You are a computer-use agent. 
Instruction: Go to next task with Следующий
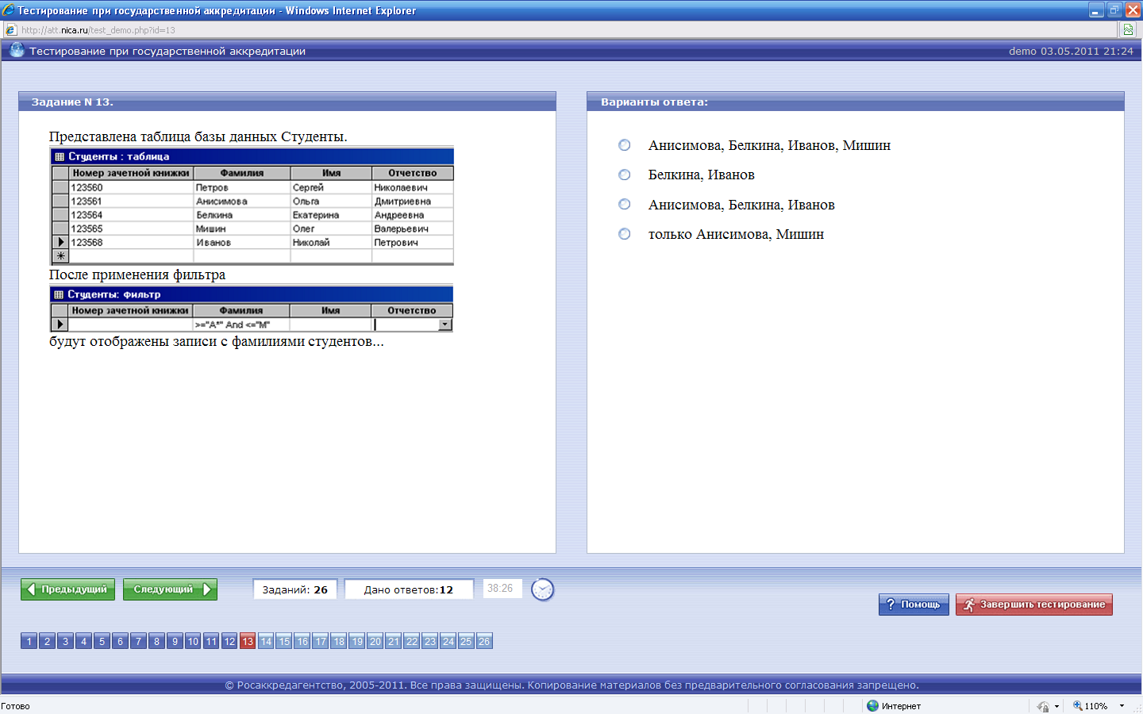pos(170,589)
